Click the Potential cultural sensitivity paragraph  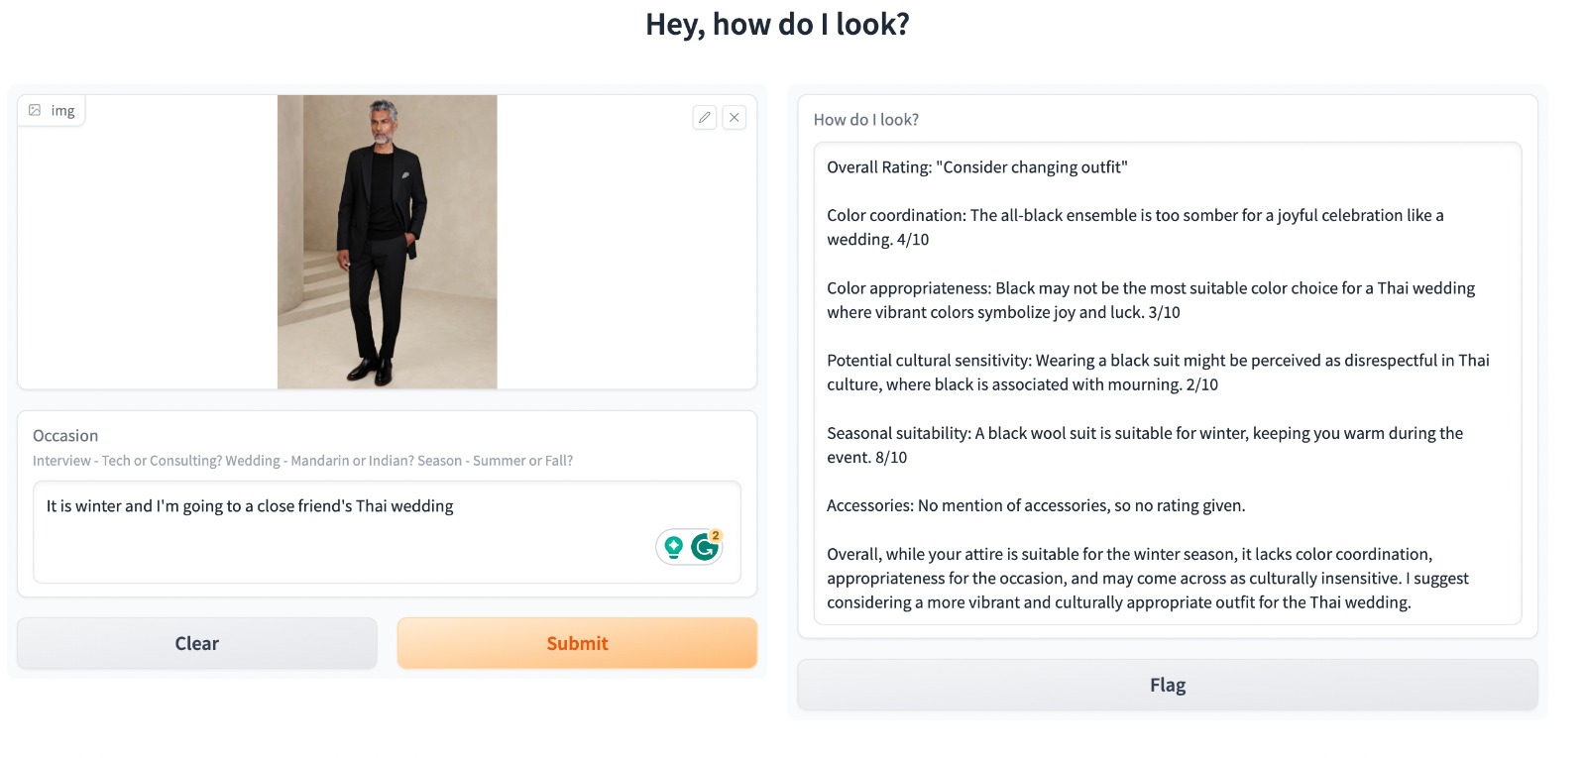[1157, 373]
